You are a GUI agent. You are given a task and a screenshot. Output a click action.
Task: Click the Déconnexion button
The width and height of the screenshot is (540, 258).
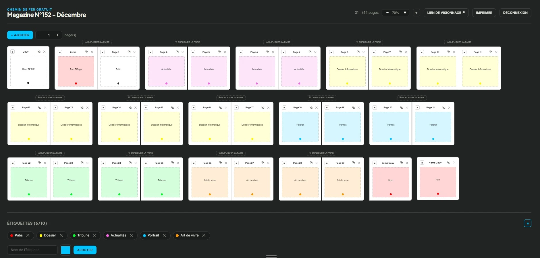(515, 13)
